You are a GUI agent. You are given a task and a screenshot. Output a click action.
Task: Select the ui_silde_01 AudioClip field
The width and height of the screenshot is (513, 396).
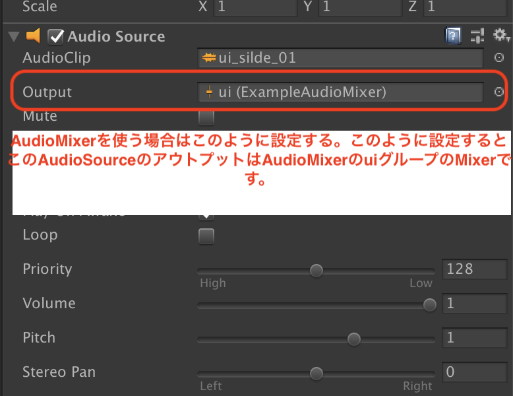tap(340, 58)
